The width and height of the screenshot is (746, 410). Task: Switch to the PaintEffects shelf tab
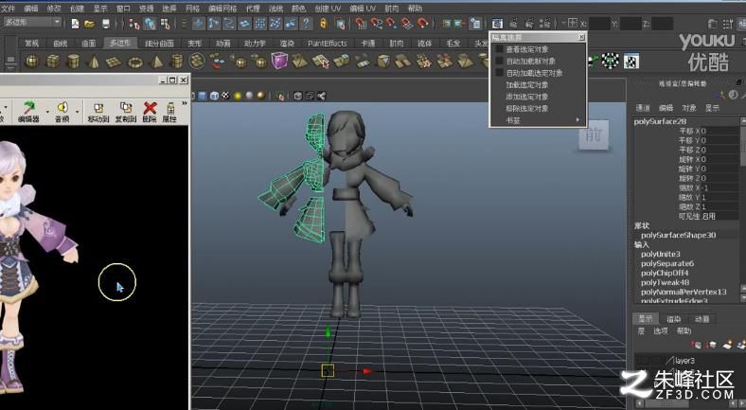(328, 44)
